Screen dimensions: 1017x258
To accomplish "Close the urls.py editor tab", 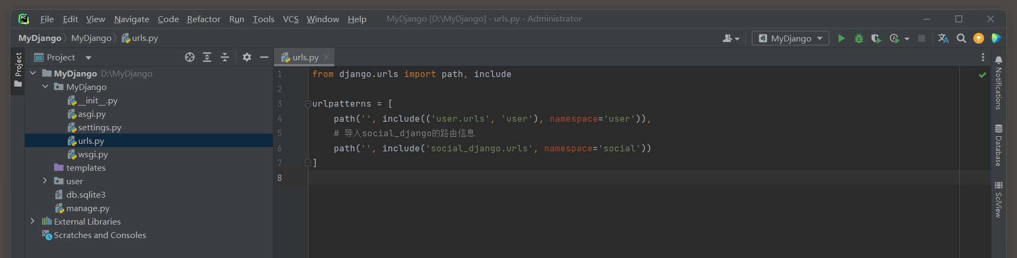I will pos(326,57).
